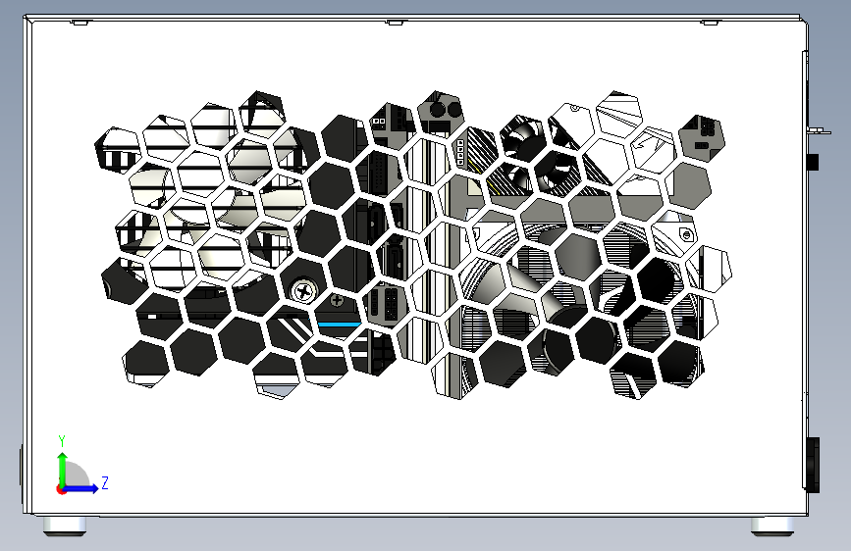Select the small dark cross-head screw
Screen dimensions: 851x551
coord(337,299)
